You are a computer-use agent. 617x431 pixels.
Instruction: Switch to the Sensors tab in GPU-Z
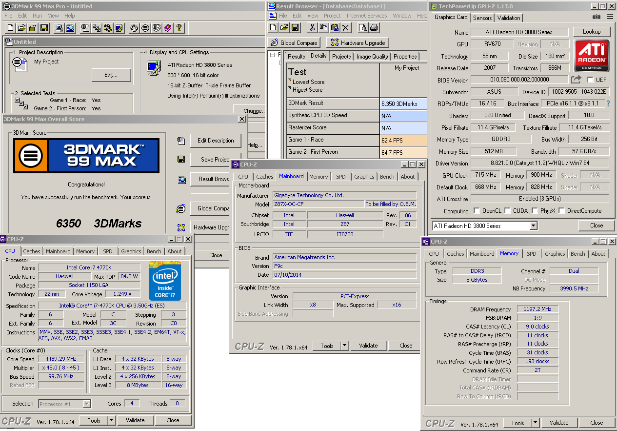point(482,18)
